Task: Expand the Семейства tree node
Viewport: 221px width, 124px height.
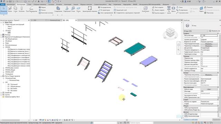Action: [x=1, y=93]
